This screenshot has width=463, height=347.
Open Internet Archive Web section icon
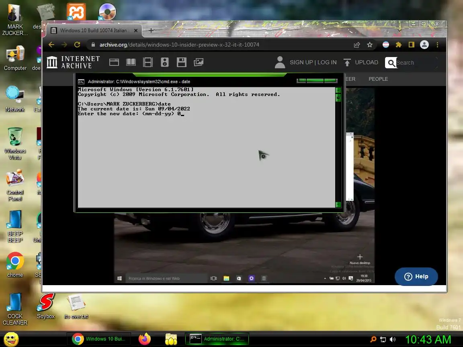[x=114, y=62]
